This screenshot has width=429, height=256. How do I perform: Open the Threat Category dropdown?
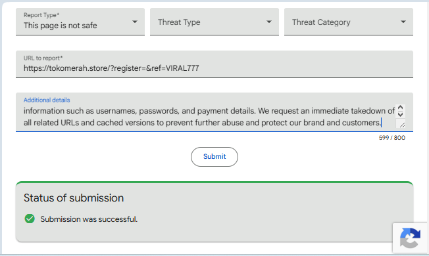349,22
